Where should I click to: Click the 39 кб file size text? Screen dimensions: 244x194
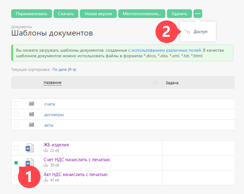pos(54,165)
